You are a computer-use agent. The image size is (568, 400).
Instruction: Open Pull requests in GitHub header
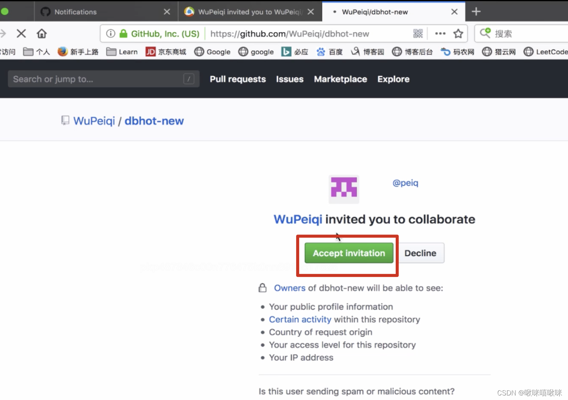point(238,79)
